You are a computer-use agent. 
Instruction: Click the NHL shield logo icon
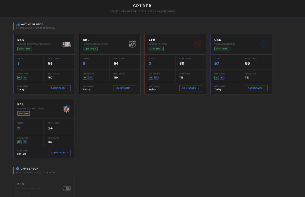pos(132,44)
